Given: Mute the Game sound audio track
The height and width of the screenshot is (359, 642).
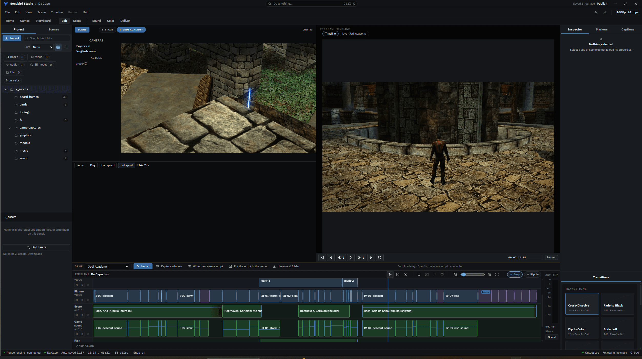Looking at the screenshot, I should coord(77,334).
